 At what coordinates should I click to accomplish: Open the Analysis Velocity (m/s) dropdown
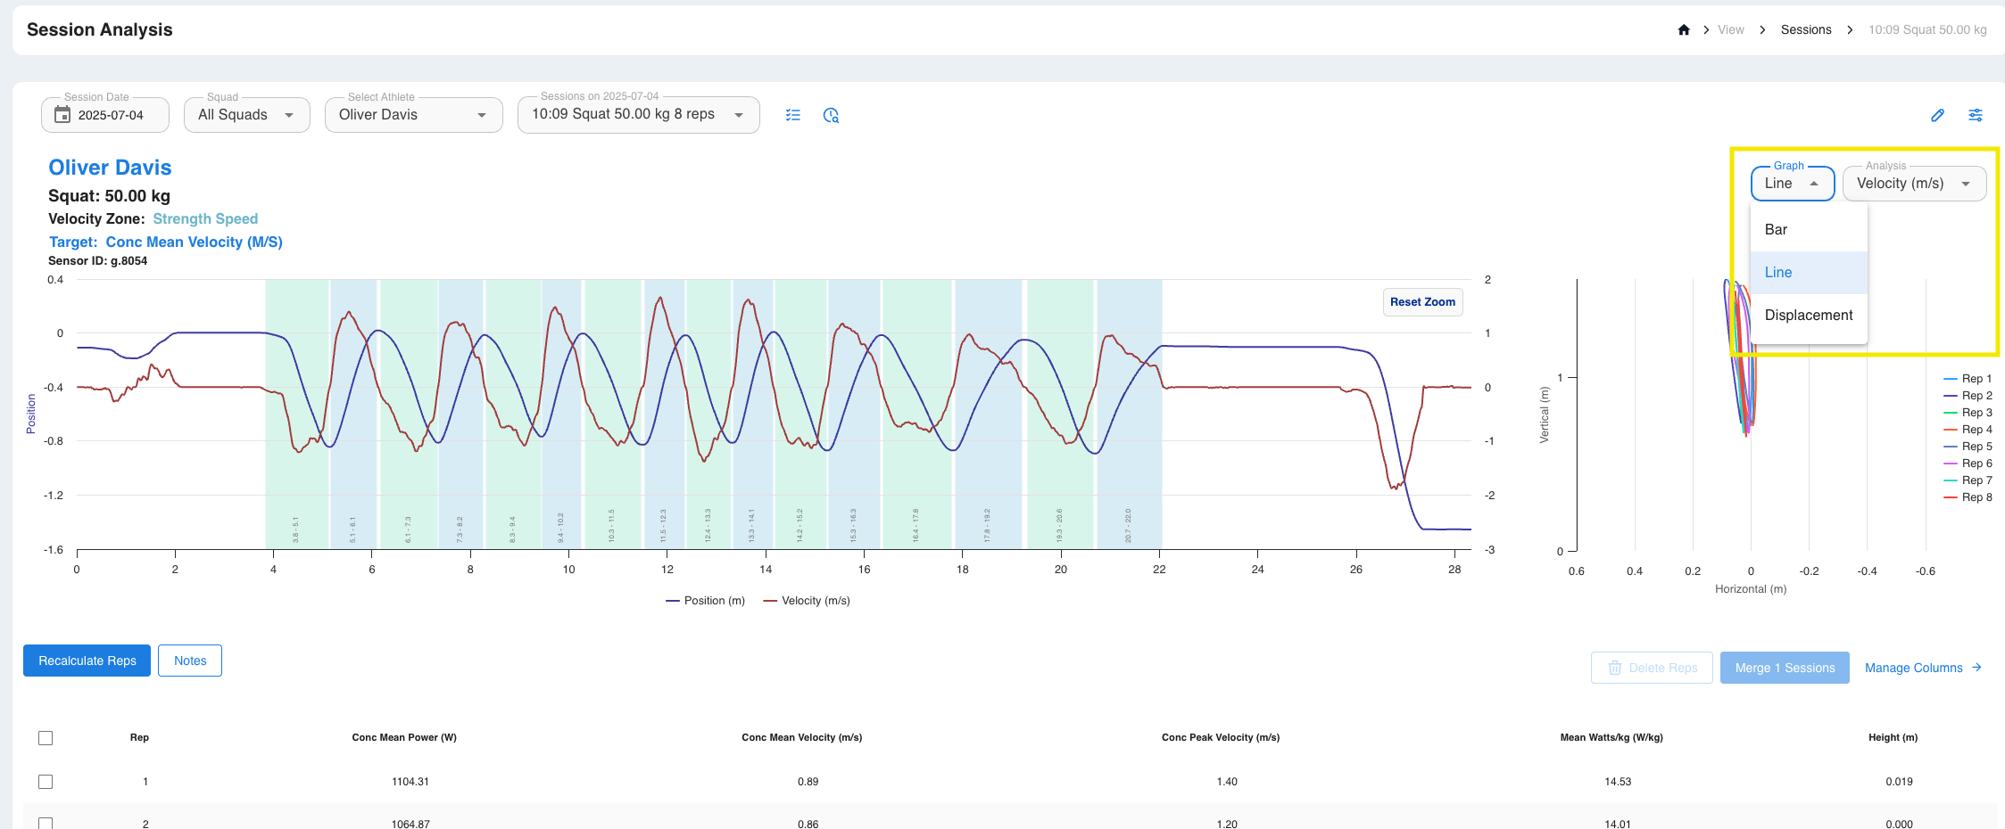pos(1914,184)
